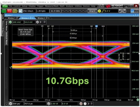Select the yellow trigger T icon
Image resolution: width=140 pixels, height=107 pixels.
coord(99,11)
